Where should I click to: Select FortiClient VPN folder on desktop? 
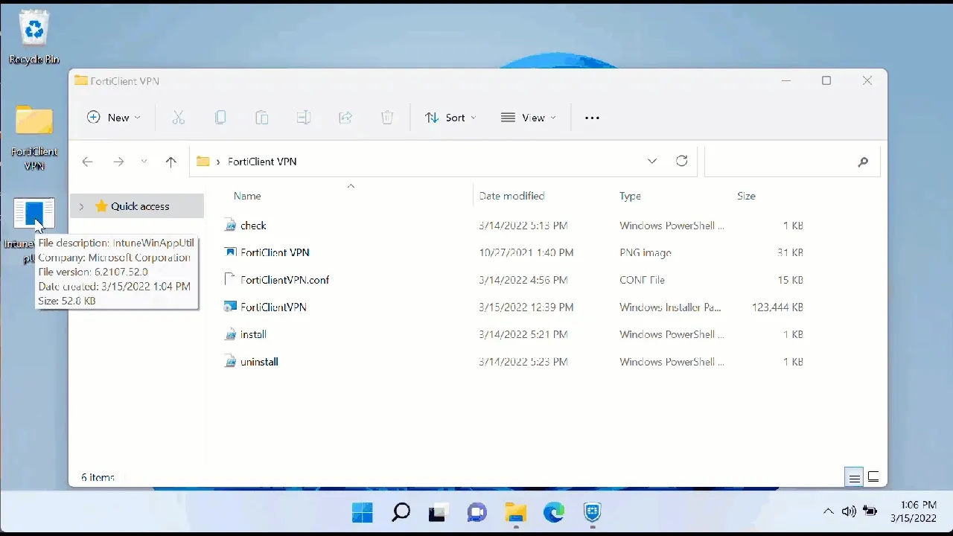(x=34, y=138)
